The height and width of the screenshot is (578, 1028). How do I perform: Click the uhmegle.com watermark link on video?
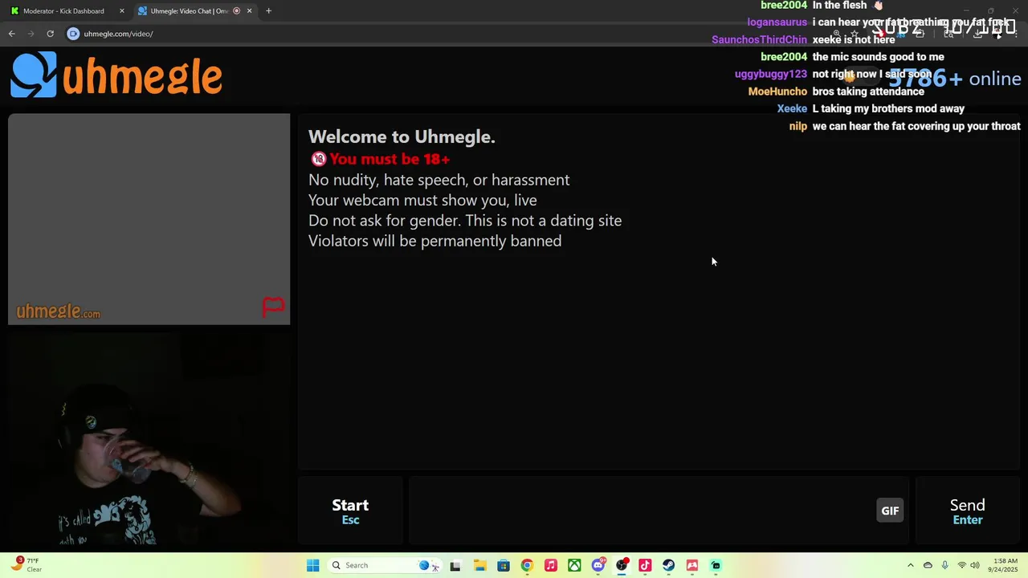click(x=59, y=311)
